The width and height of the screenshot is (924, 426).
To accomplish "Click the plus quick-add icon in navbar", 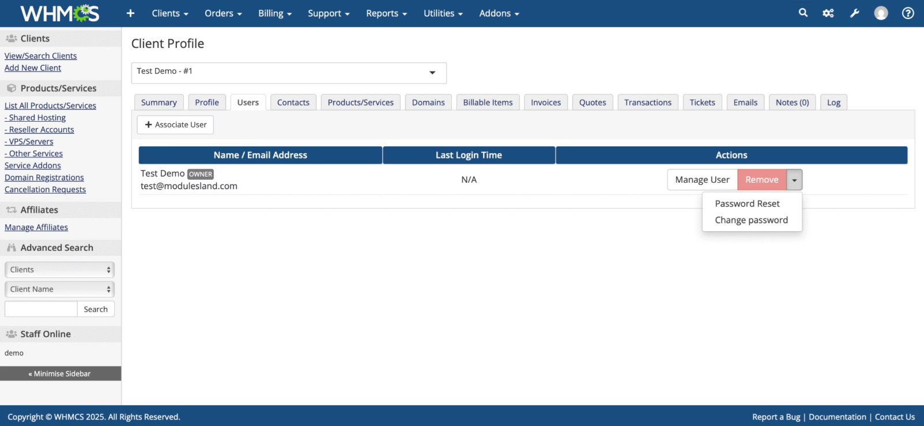I will coord(130,13).
